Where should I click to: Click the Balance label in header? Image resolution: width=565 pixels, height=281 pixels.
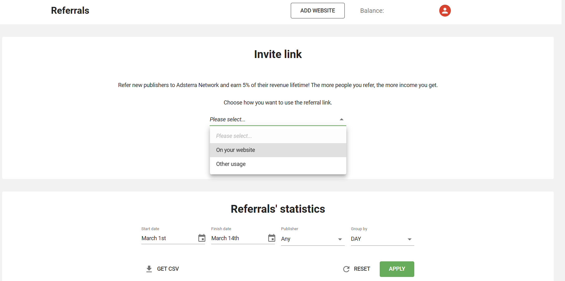pos(372,11)
